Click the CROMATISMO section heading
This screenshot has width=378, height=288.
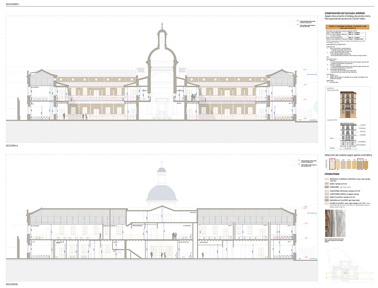tap(332, 174)
